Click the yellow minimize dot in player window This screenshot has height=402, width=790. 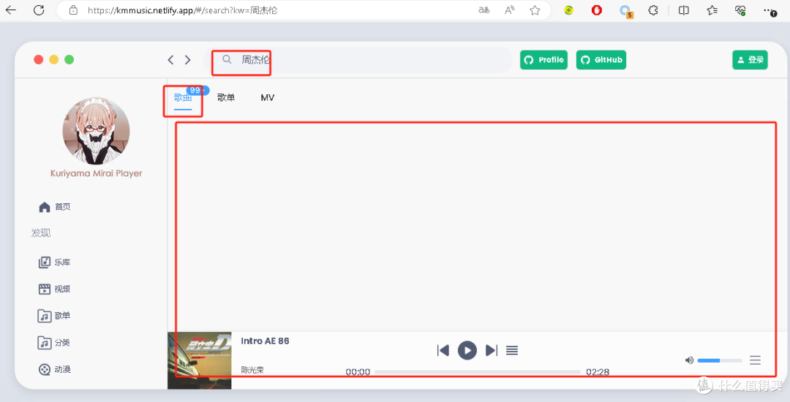54,59
